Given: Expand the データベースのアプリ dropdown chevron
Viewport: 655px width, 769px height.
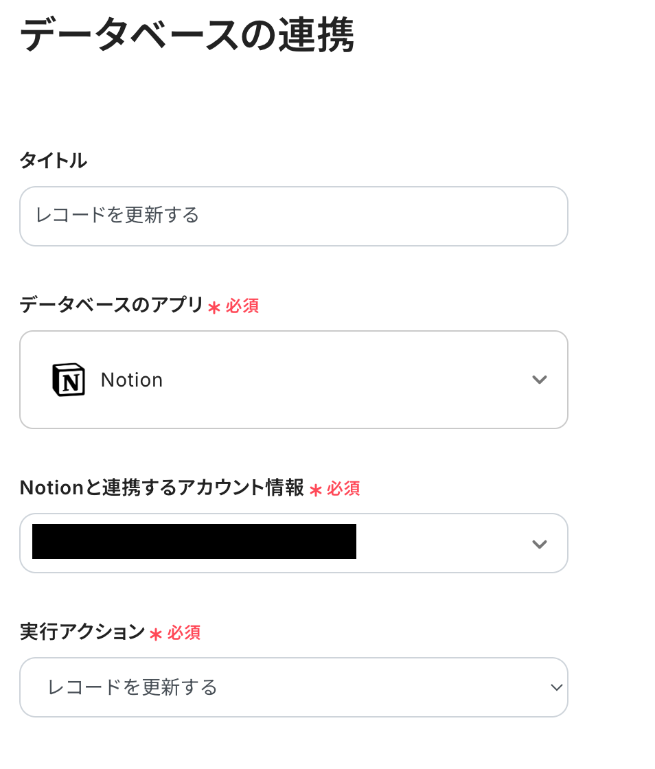Looking at the screenshot, I should pyautogui.click(x=540, y=380).
